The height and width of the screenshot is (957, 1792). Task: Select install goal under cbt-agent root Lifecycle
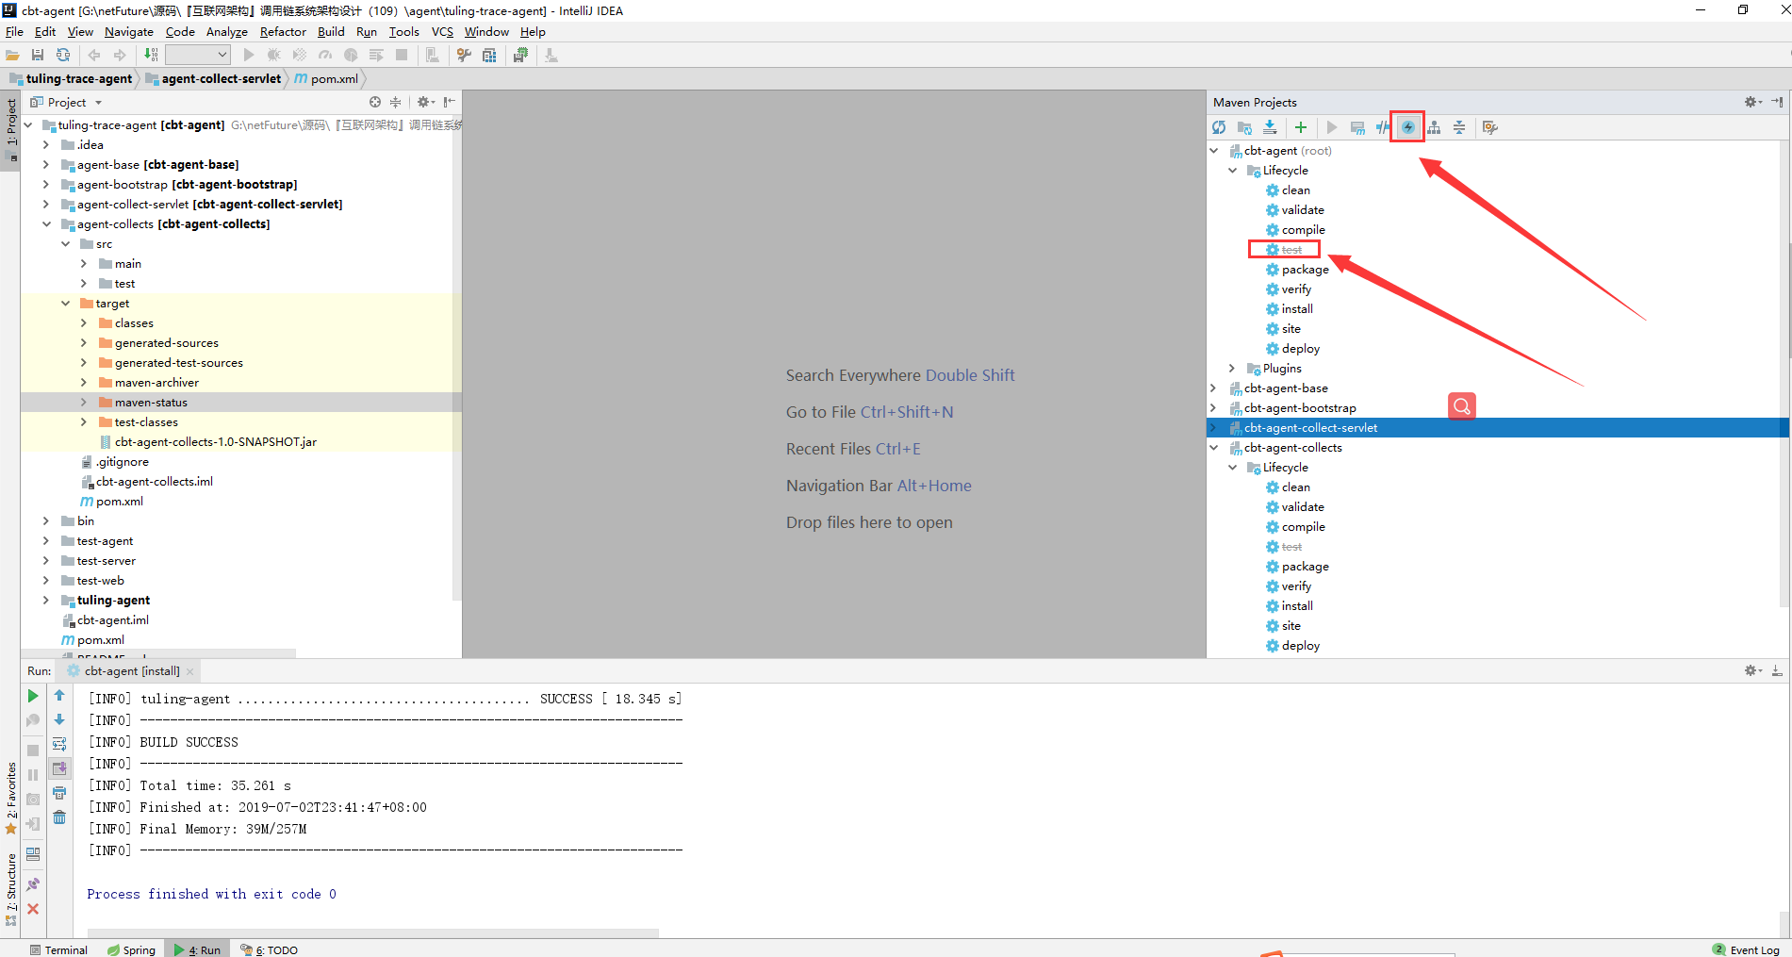(x=1297, y=309)
